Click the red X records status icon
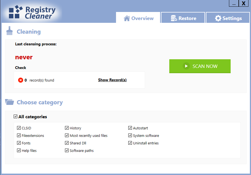This screenshot has width=251, height=175. 20,80
